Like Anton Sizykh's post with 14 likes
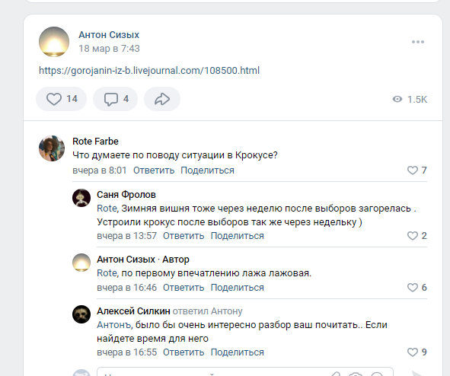Screen dimensions: 450x376 point(62,99)
